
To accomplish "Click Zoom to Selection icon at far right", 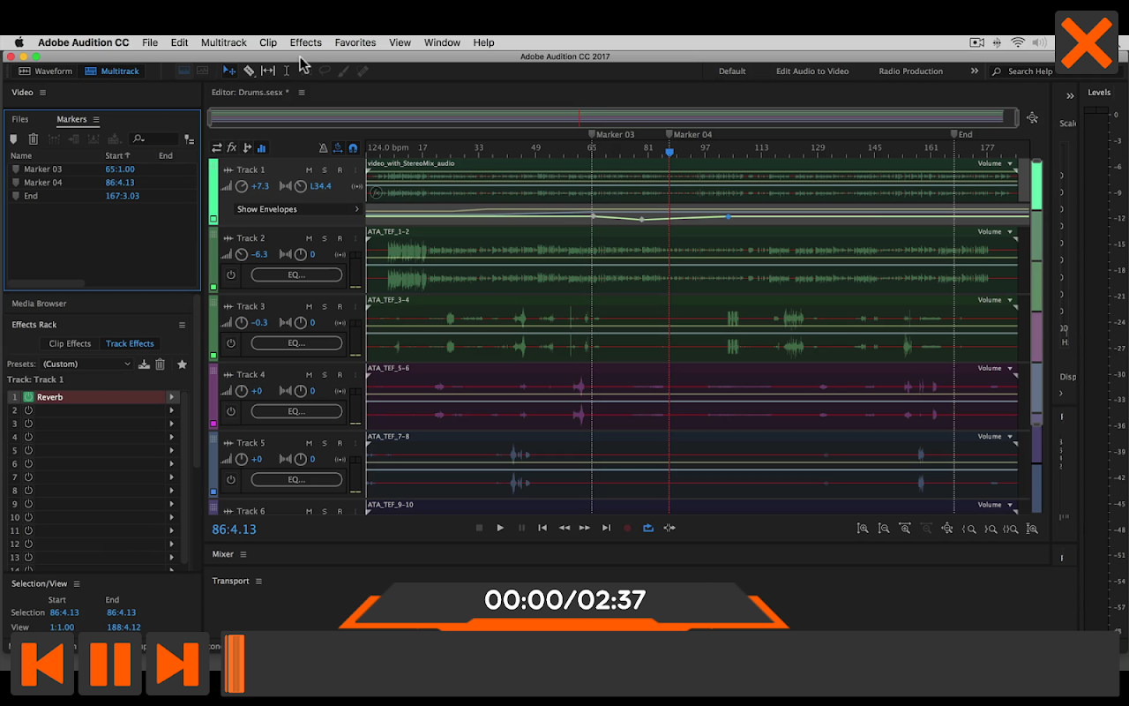I will point(1032,529).
